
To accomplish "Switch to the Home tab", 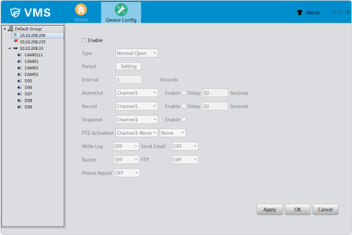I will pyautogui.click(x=81, y=12).
